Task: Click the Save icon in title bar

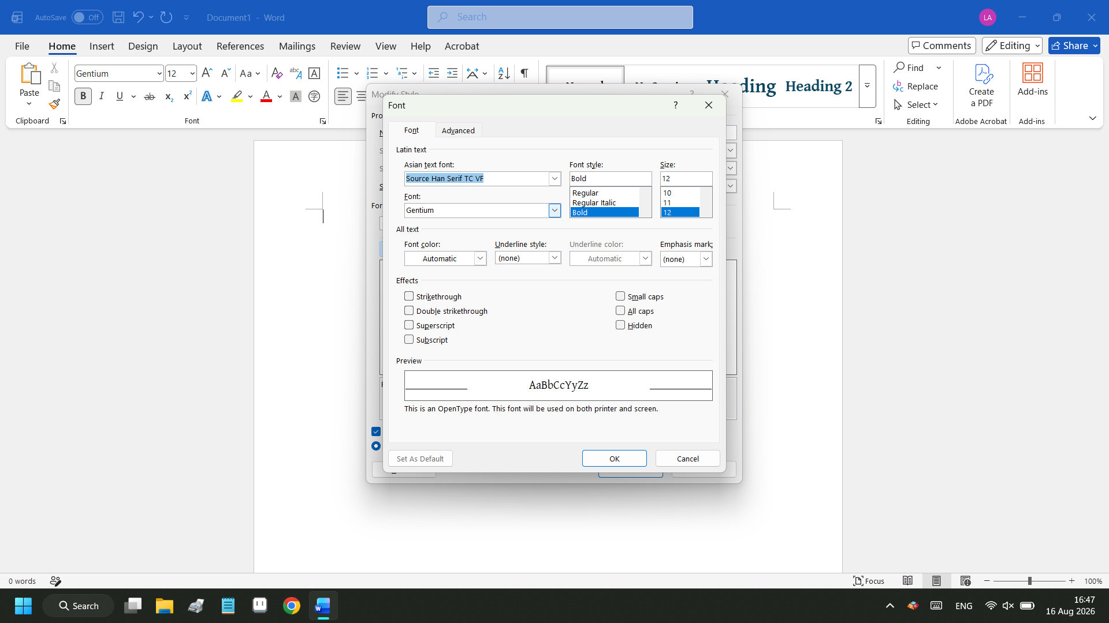Action: click(x=118, y=17)
